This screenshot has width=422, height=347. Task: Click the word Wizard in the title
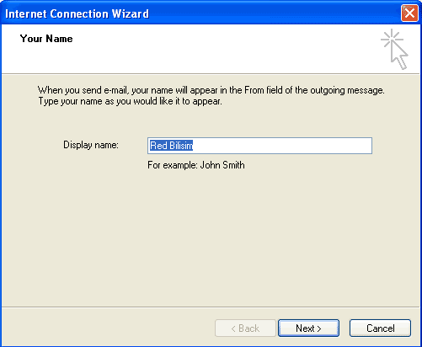point(131,13)
